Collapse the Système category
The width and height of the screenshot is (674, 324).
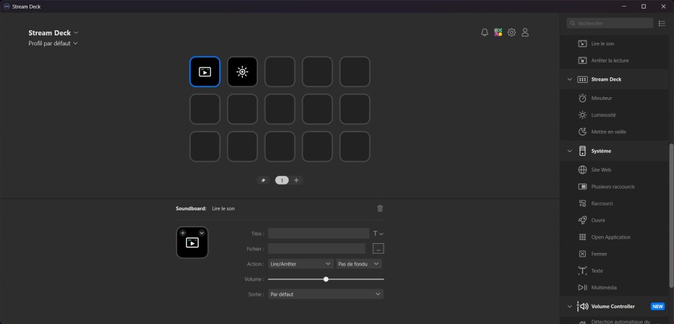pos(570,151)
